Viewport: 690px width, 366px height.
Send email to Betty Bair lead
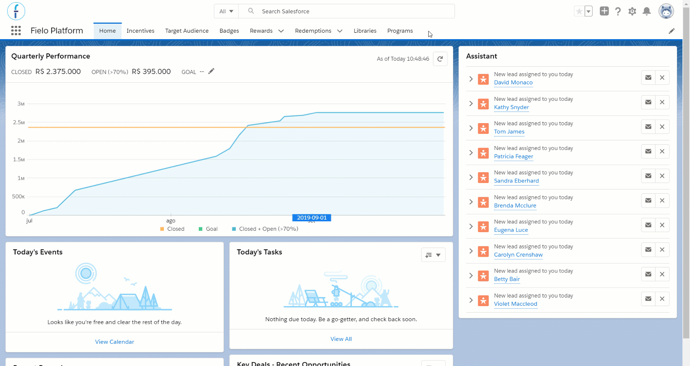(648, 274)
